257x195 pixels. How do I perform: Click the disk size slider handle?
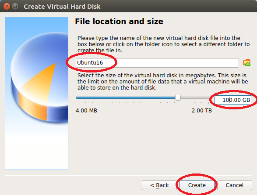pos(178,97)
